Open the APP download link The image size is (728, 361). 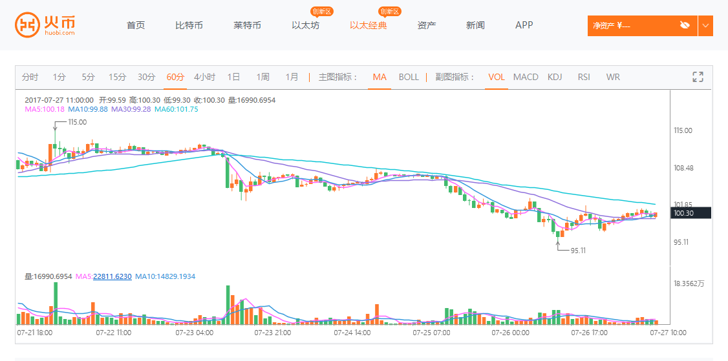(x=524, y=25)
